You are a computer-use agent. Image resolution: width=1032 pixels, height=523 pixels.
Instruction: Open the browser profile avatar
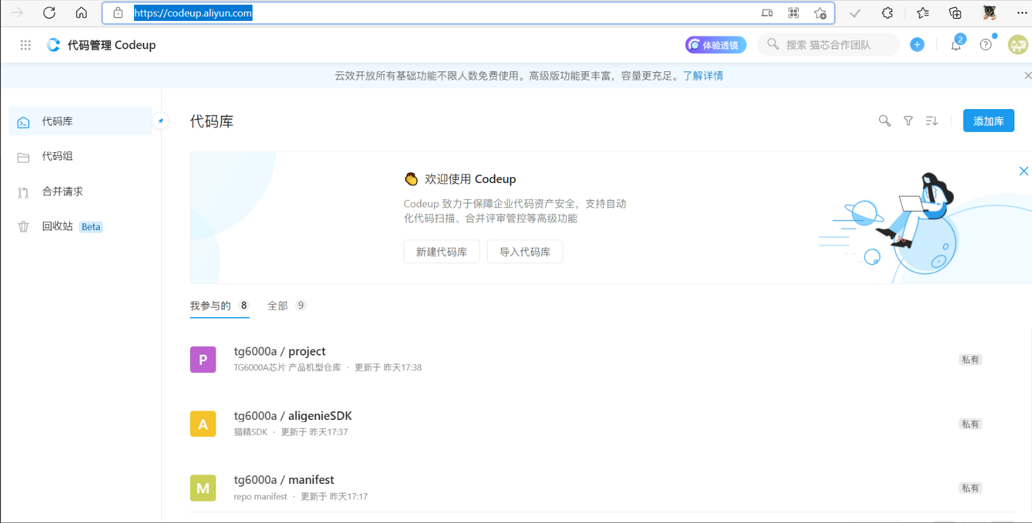click(990, 13)
